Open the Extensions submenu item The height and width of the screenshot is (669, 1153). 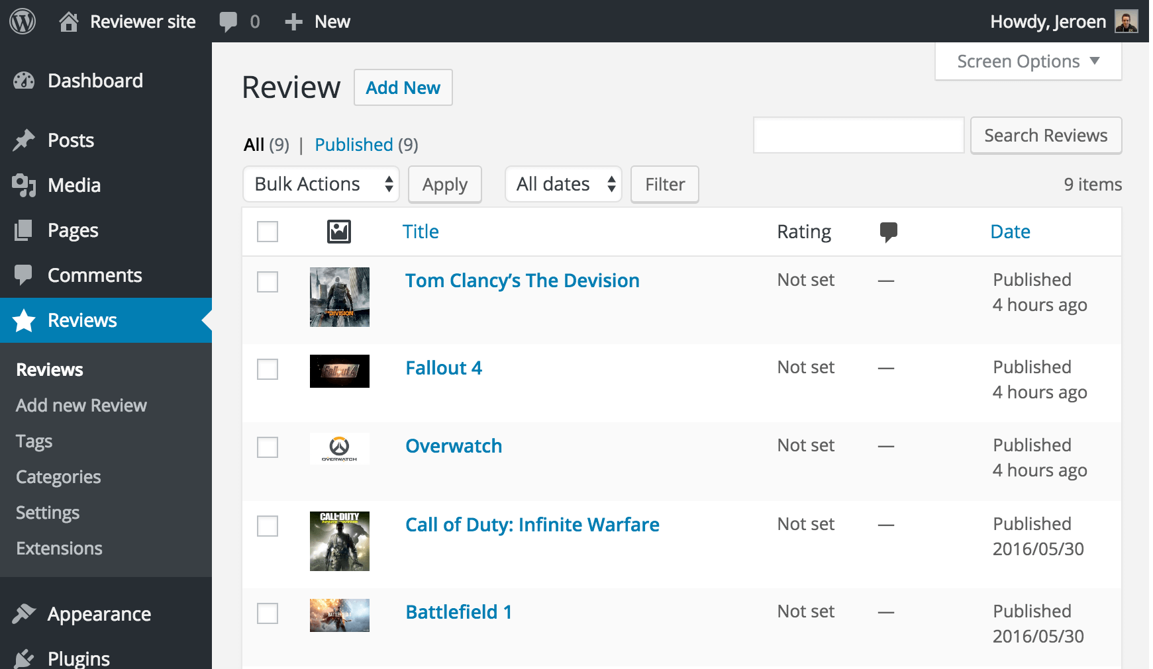(59, 549)
